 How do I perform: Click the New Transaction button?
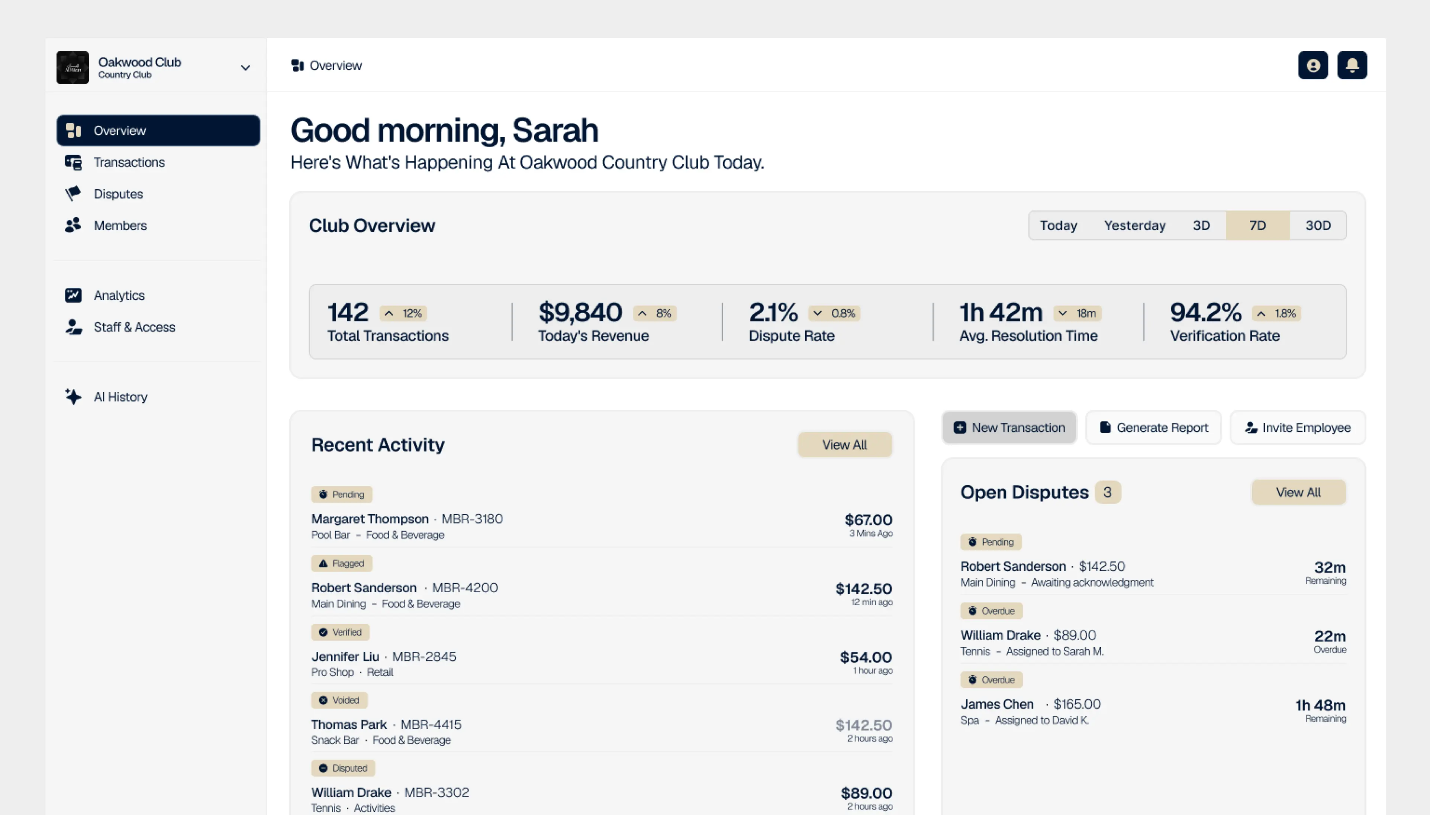pyautogui.click(x=1009, y=427)
